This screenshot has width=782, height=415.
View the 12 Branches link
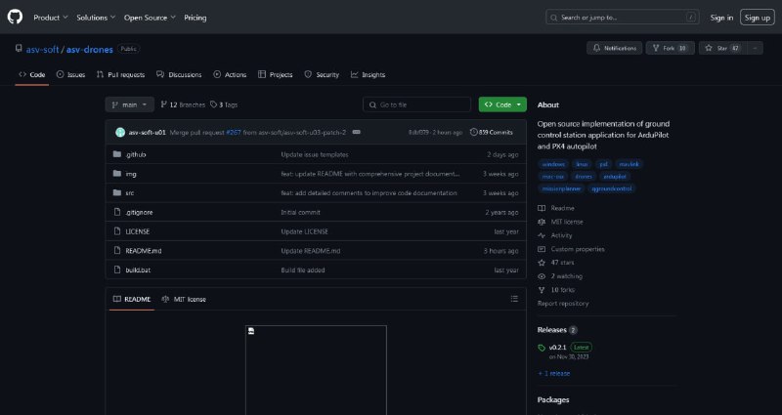183,104
